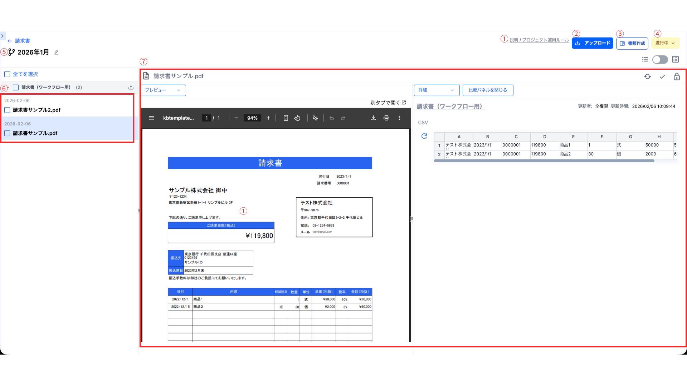Open 説明 / プロジェクト運用ルール link
This screenshot has height=386, width=687.
pos(539,40)
